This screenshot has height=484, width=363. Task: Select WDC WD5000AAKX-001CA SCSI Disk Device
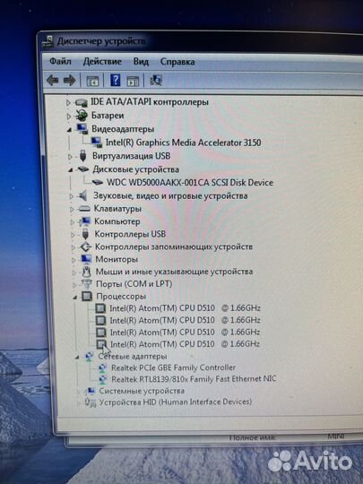190,183
